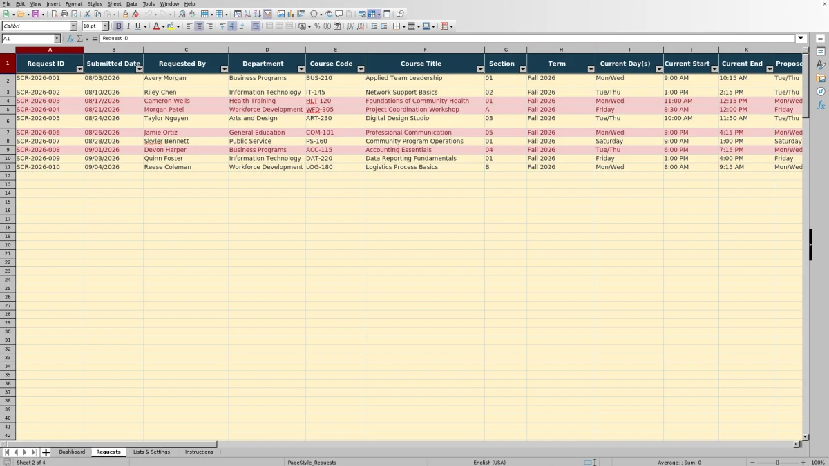Switch to the Lists & Settings sheet tab
Viewport: 829px width, 466px height.
[x=151, y=452]
